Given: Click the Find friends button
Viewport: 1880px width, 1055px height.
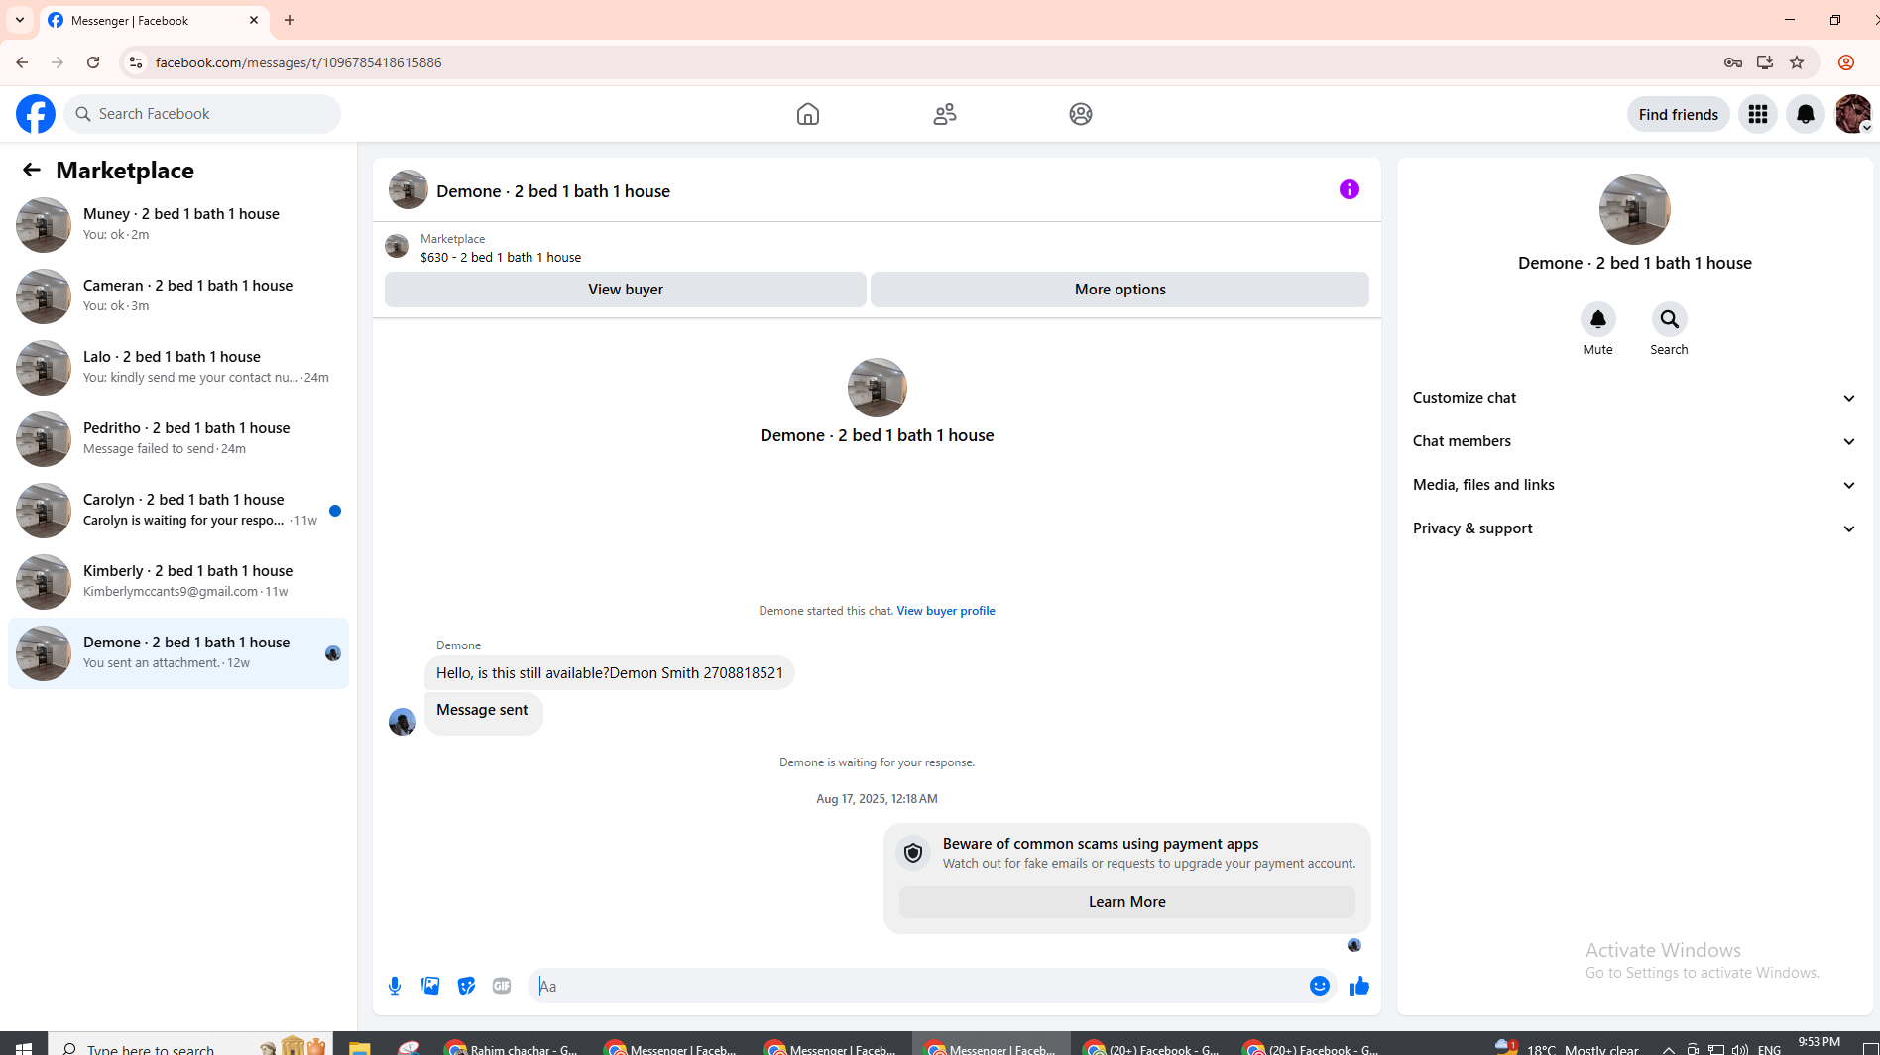Looking at the screenshot, I should coord(1679,114).
